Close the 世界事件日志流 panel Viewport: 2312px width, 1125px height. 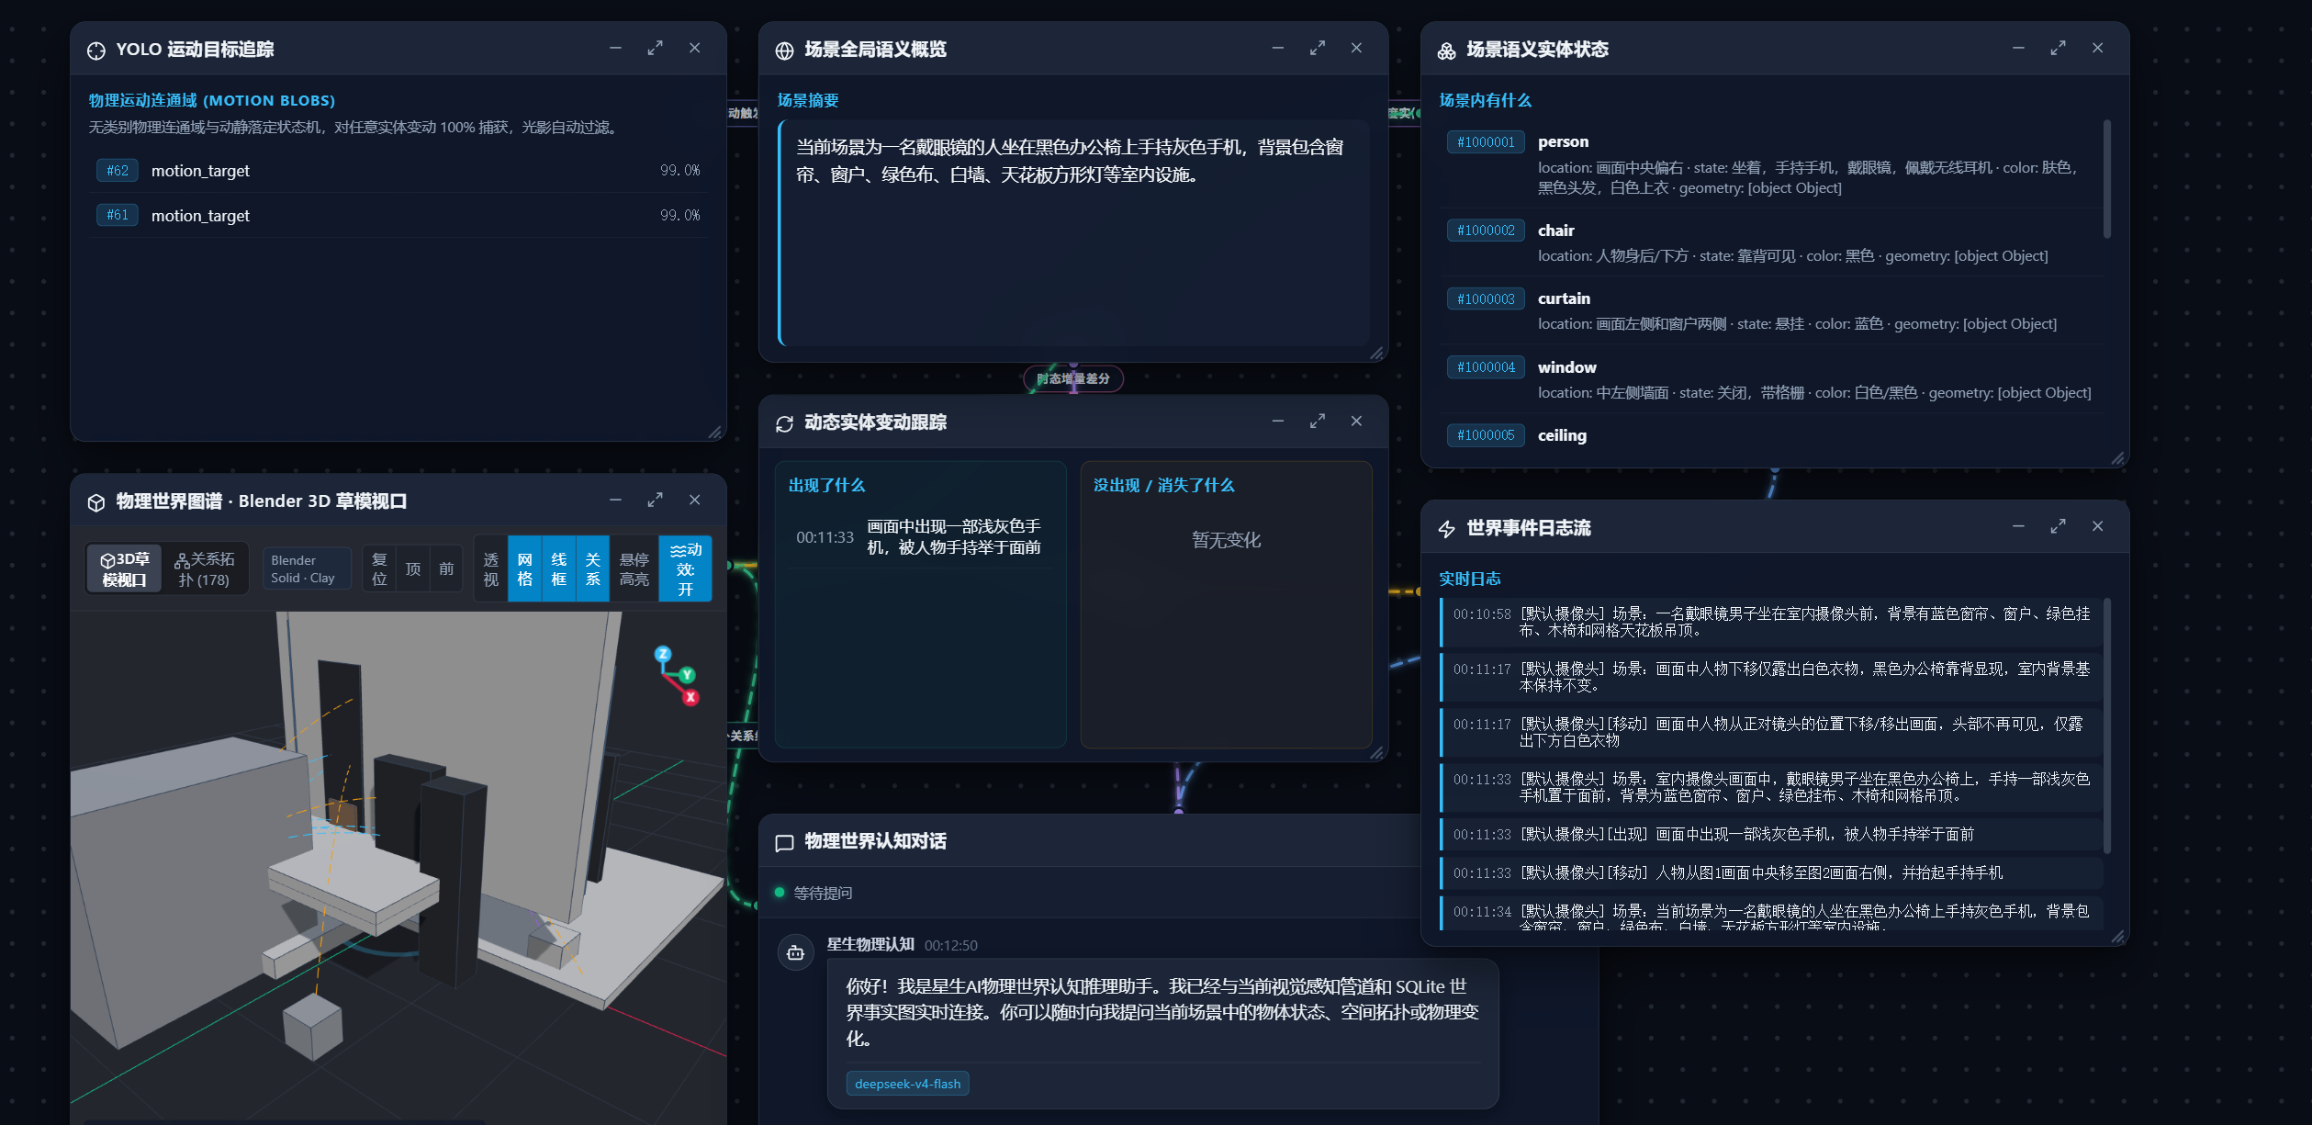point(2097,526)
